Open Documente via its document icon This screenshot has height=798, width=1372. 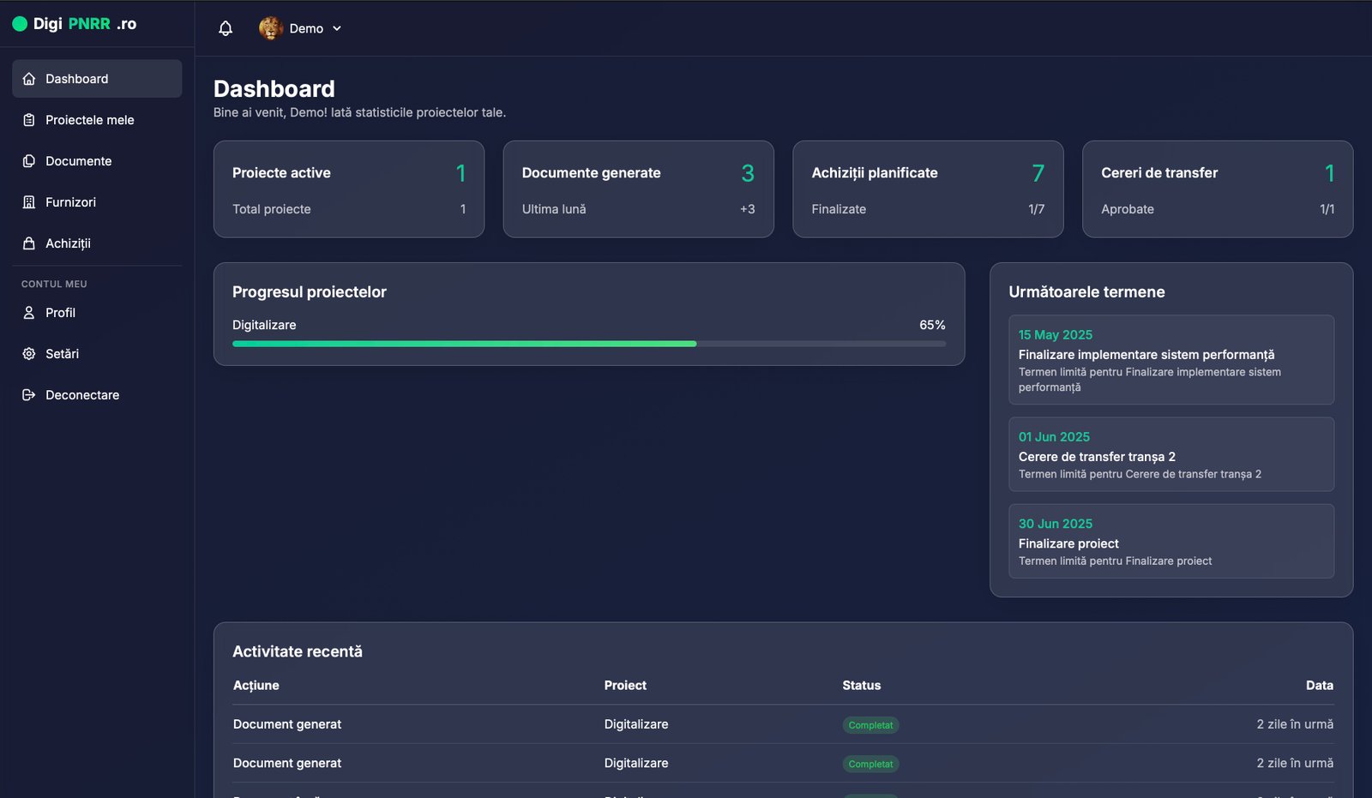[28, 160]
